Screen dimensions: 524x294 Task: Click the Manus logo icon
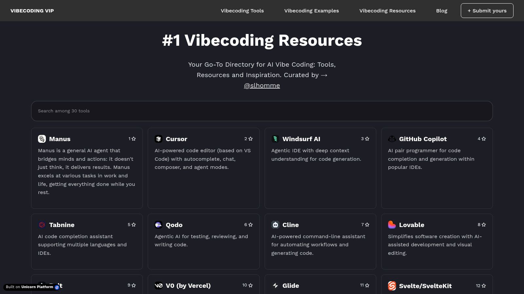pos(42,139)
